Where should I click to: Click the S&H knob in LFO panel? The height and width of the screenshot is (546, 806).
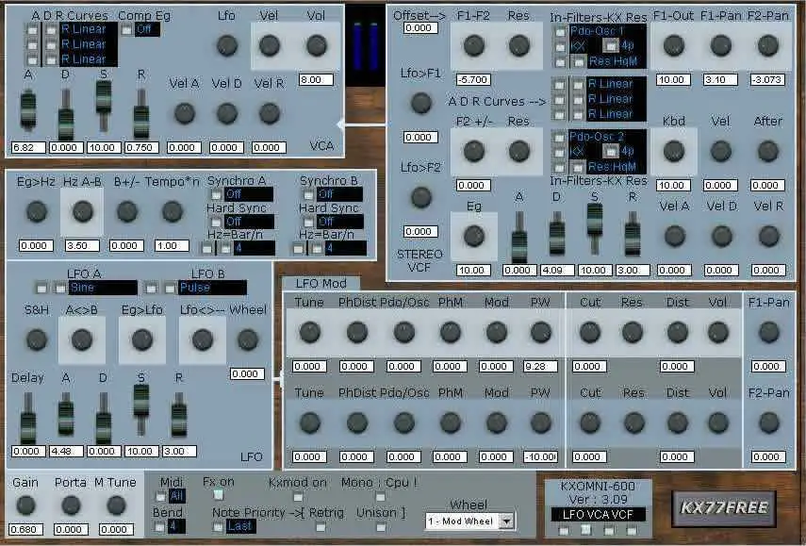pyautogui.click(x=37, y=339)
